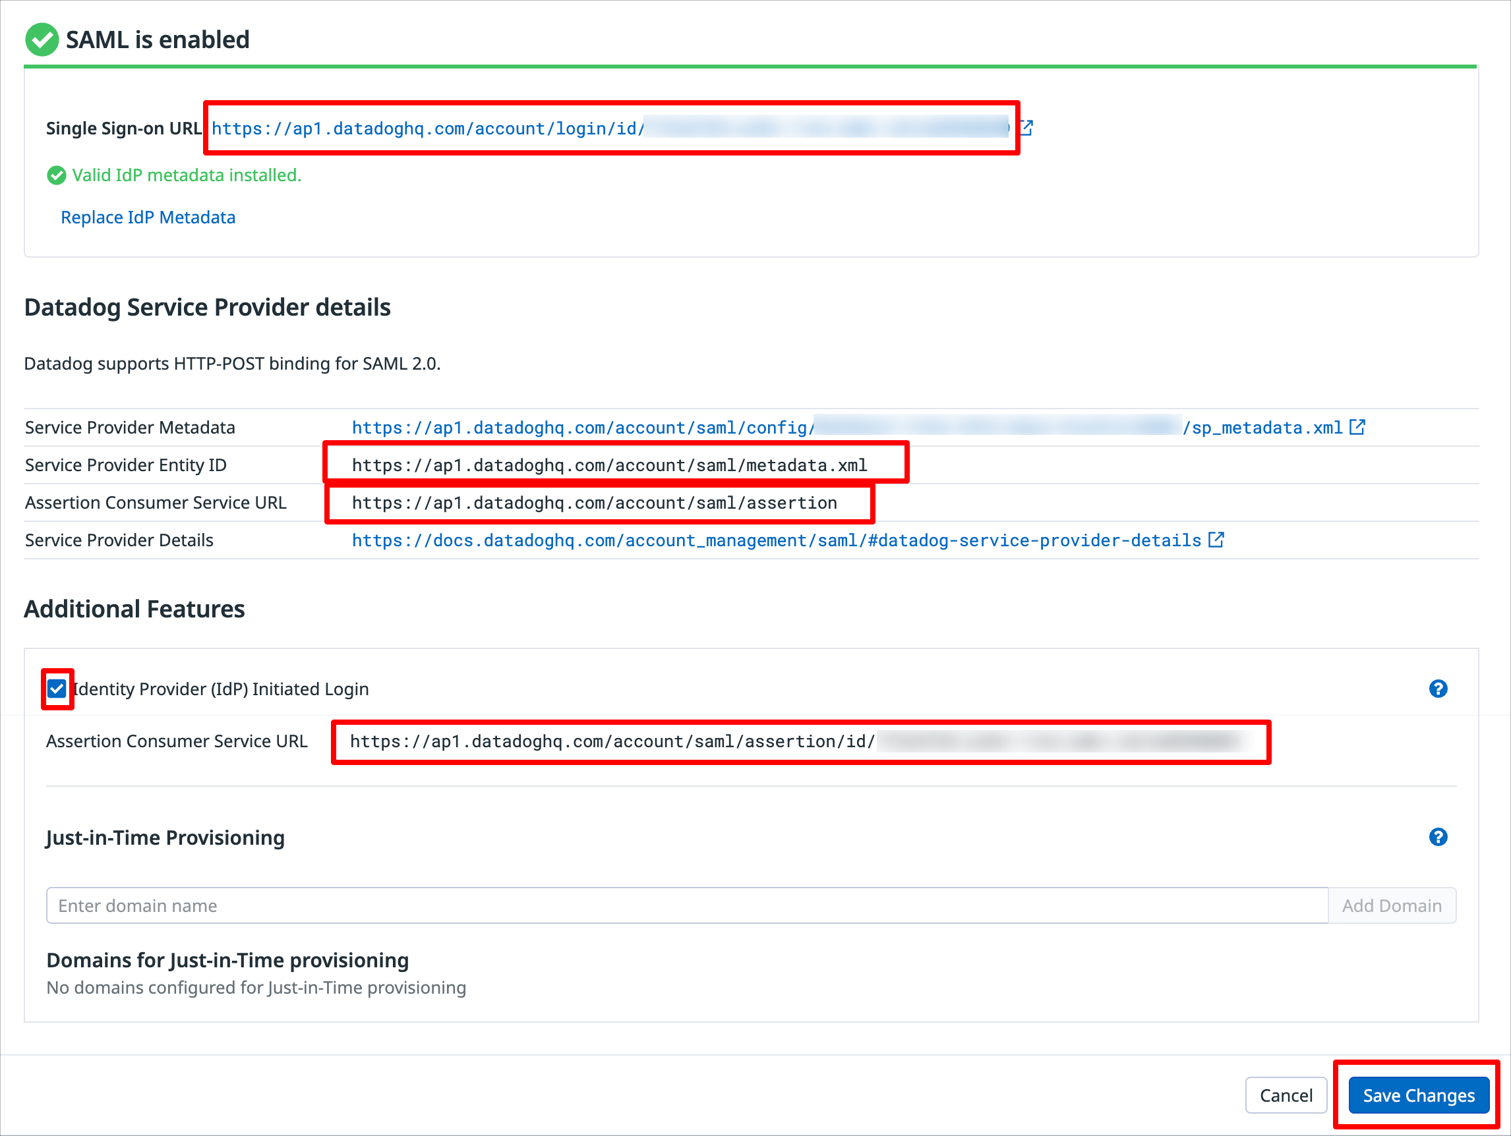Click the green checkmark beside SAML is enabled
The image size is (1511, 1136).
click(42, 40)
